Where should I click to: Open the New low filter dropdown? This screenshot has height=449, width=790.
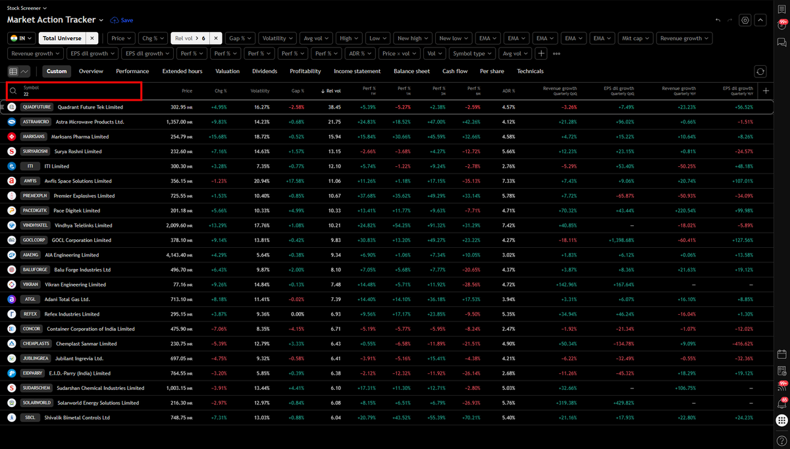pos(454,38)
